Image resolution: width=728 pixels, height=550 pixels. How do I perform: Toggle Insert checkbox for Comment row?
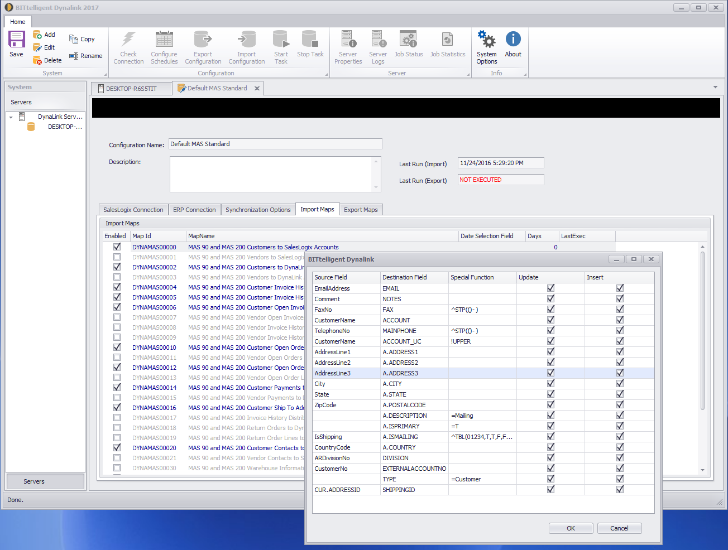[x=620, y=298]
